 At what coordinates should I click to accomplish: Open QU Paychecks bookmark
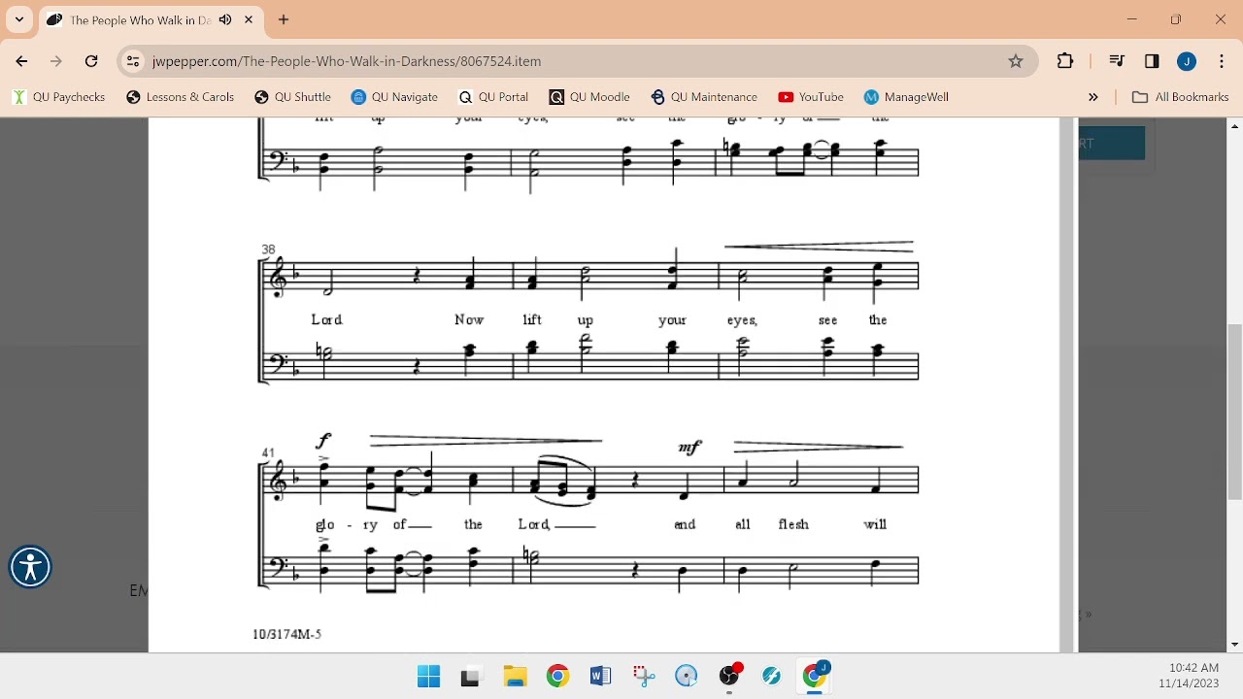pyautogui.click(x=58, y=97)
